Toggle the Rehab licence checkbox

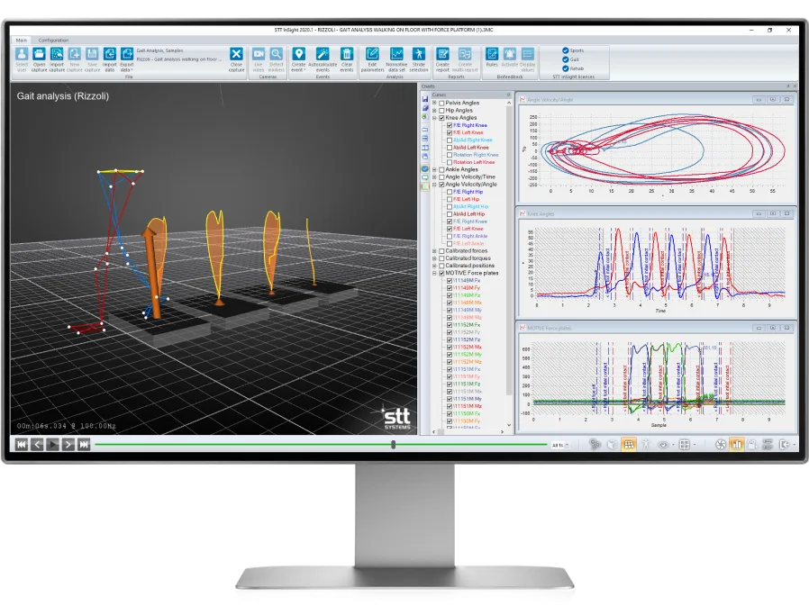tap(566, 68)
